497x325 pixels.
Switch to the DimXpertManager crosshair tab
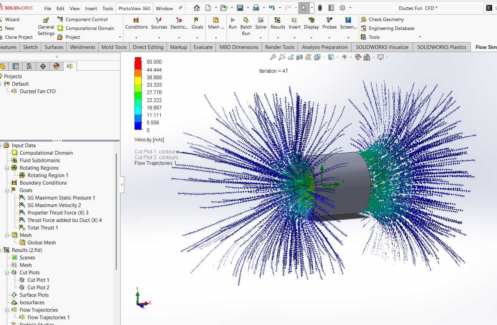pyautogui.click(x=43, y=66)
